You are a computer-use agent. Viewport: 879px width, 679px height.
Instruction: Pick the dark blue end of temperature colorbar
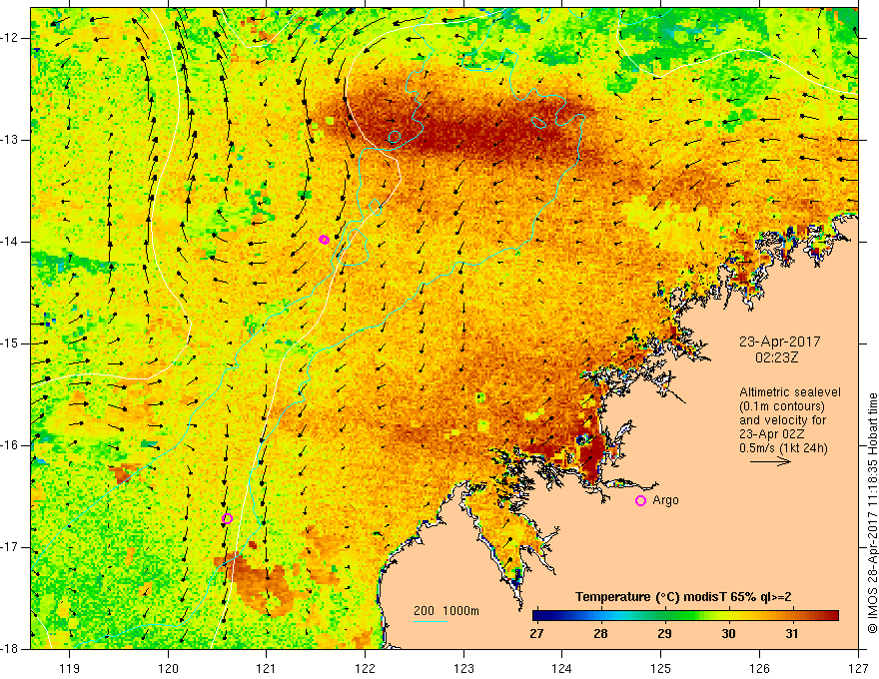[539, 616]
